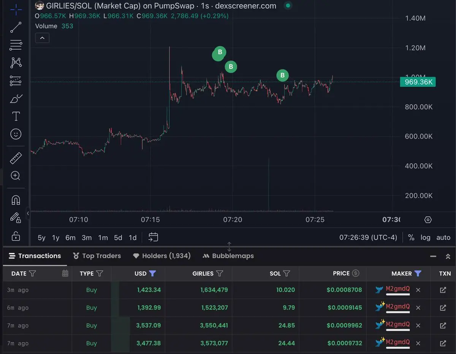
Task: Open maker M2gmdQ on the 1,423.34 row
Action: tap(398, 289)
